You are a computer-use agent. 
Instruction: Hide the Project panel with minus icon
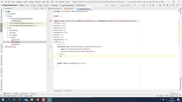click(45, 8)
